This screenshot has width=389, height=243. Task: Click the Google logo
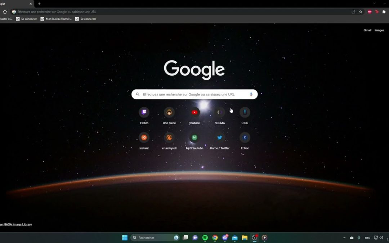click(x=194, y=69)
